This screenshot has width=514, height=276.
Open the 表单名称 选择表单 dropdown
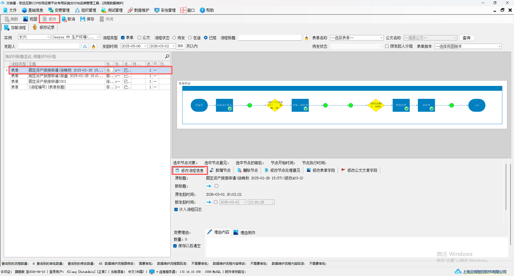pos(357,38)
